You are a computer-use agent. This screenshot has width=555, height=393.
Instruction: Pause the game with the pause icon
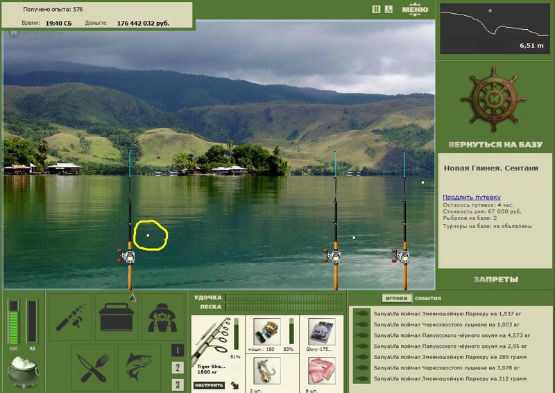pyautogui.click(x=376, y=10)
